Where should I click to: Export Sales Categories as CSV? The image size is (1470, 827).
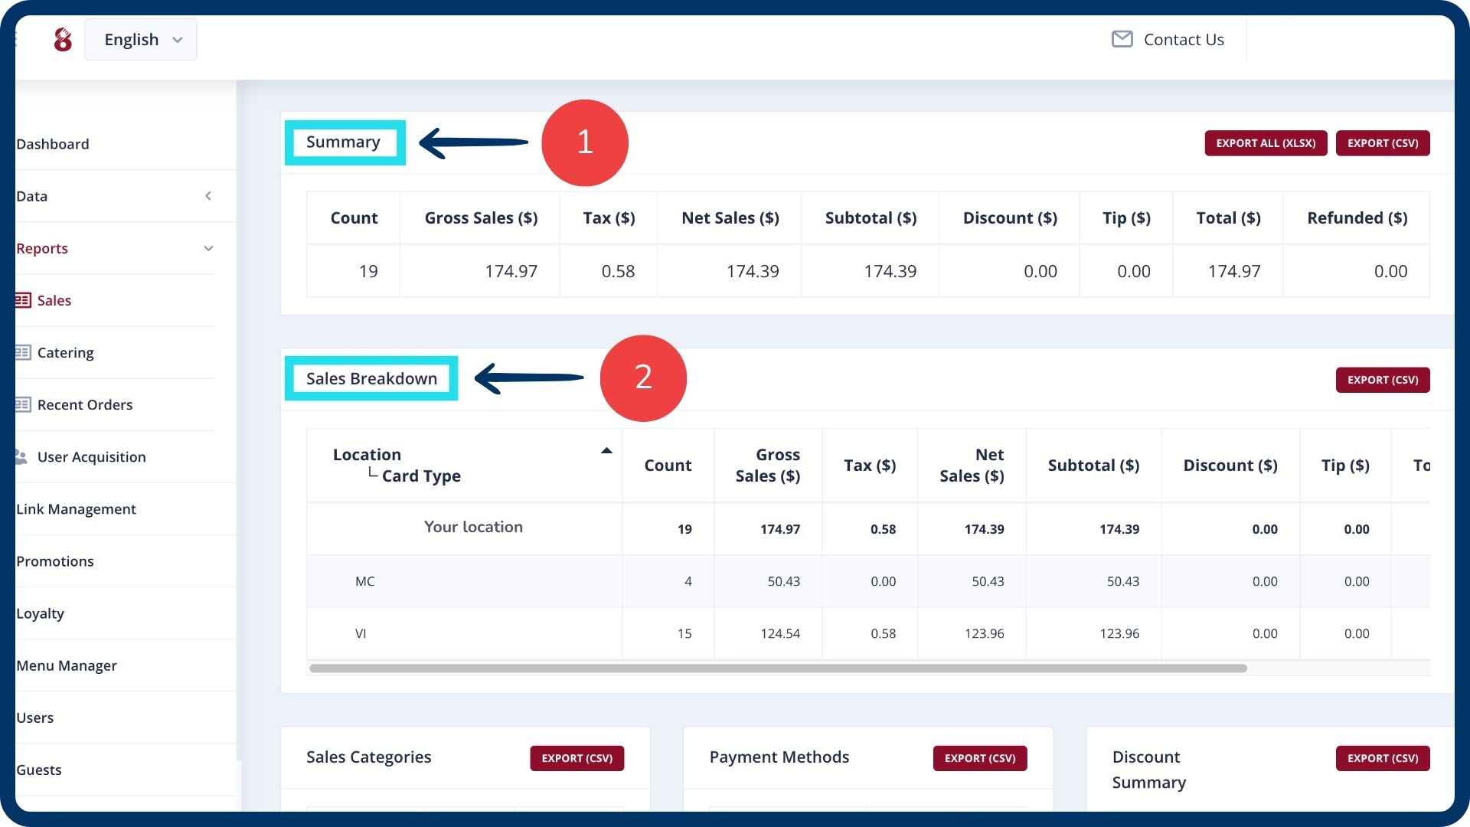pos(577,758)
